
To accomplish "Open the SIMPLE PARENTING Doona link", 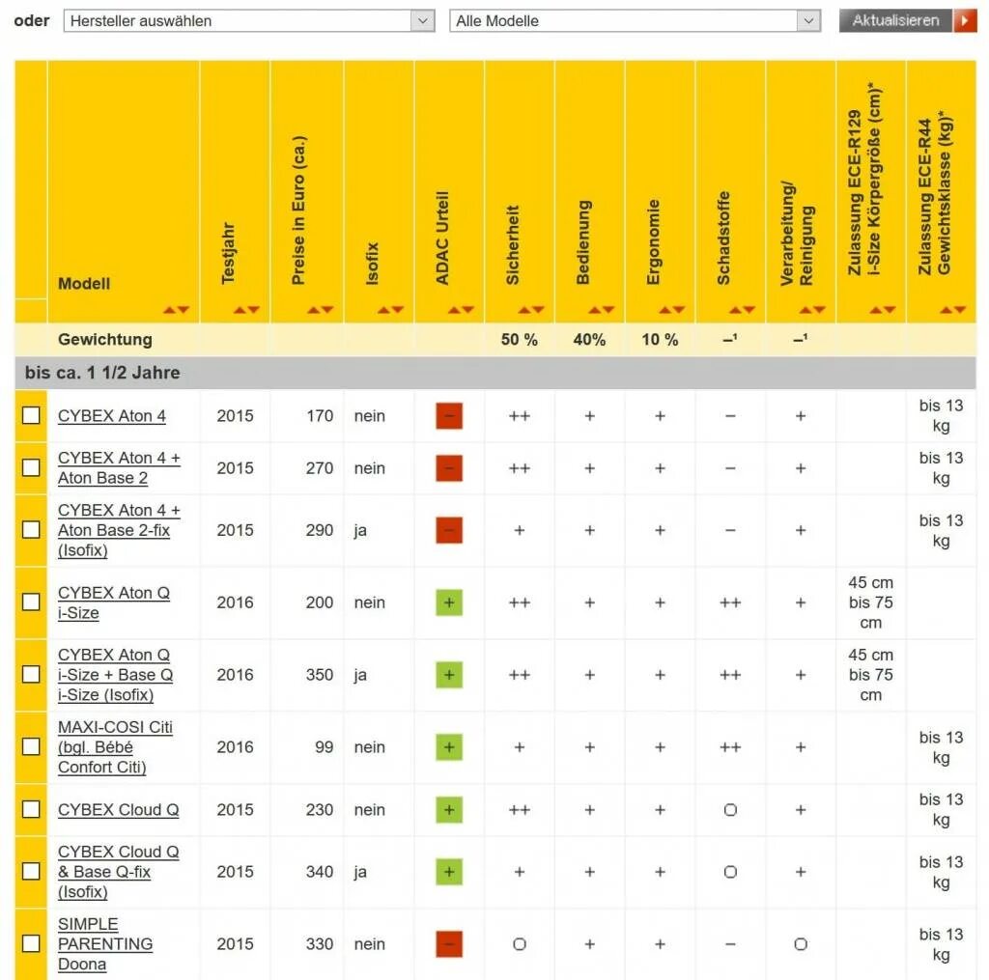I will pos(105,944).
